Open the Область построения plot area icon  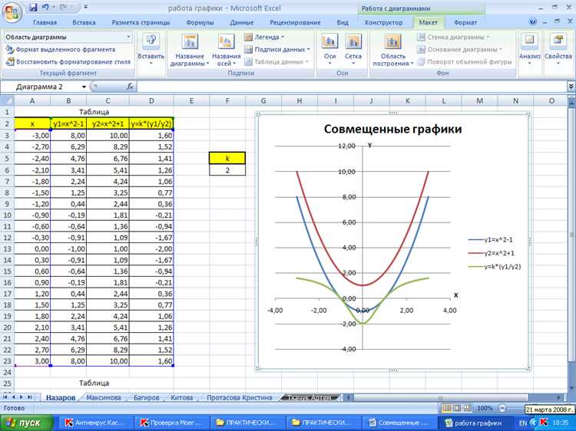(x=392, y=50)
